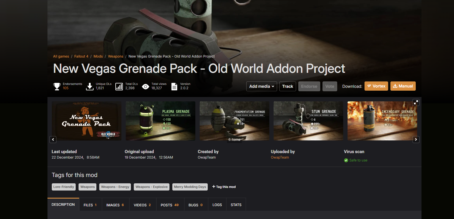Screen dimensions: 454x219
Task: Track this mod
Action: coord(288,86)
